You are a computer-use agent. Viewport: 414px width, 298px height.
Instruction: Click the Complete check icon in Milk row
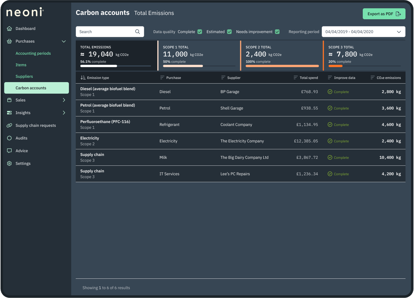[x=330, y=157]
